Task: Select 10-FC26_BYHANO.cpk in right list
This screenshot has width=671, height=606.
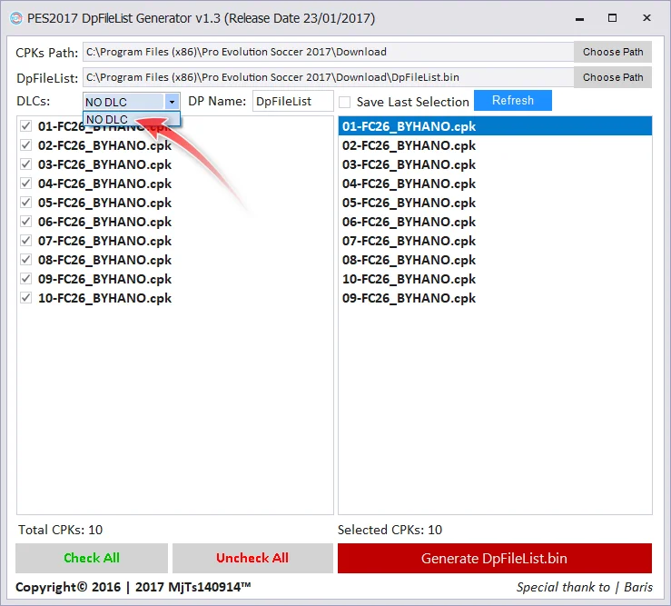Action: (x=409, y=279)
